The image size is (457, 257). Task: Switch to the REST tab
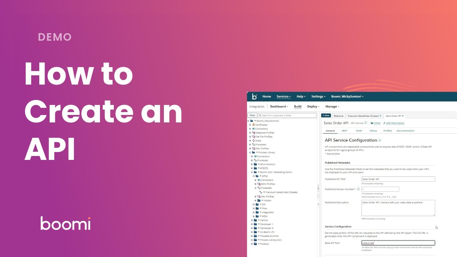345,131
